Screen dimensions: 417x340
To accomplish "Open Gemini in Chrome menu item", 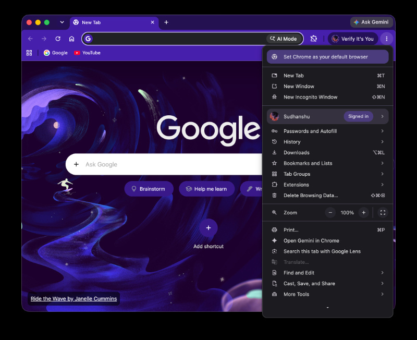I will pos(328,240).
